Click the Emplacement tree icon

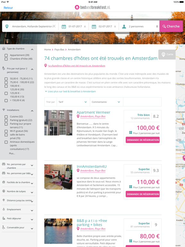[x=4, y=209]
